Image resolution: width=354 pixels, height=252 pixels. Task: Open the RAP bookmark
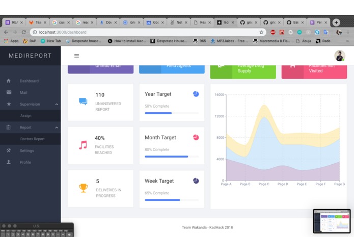tap(30, 41)
